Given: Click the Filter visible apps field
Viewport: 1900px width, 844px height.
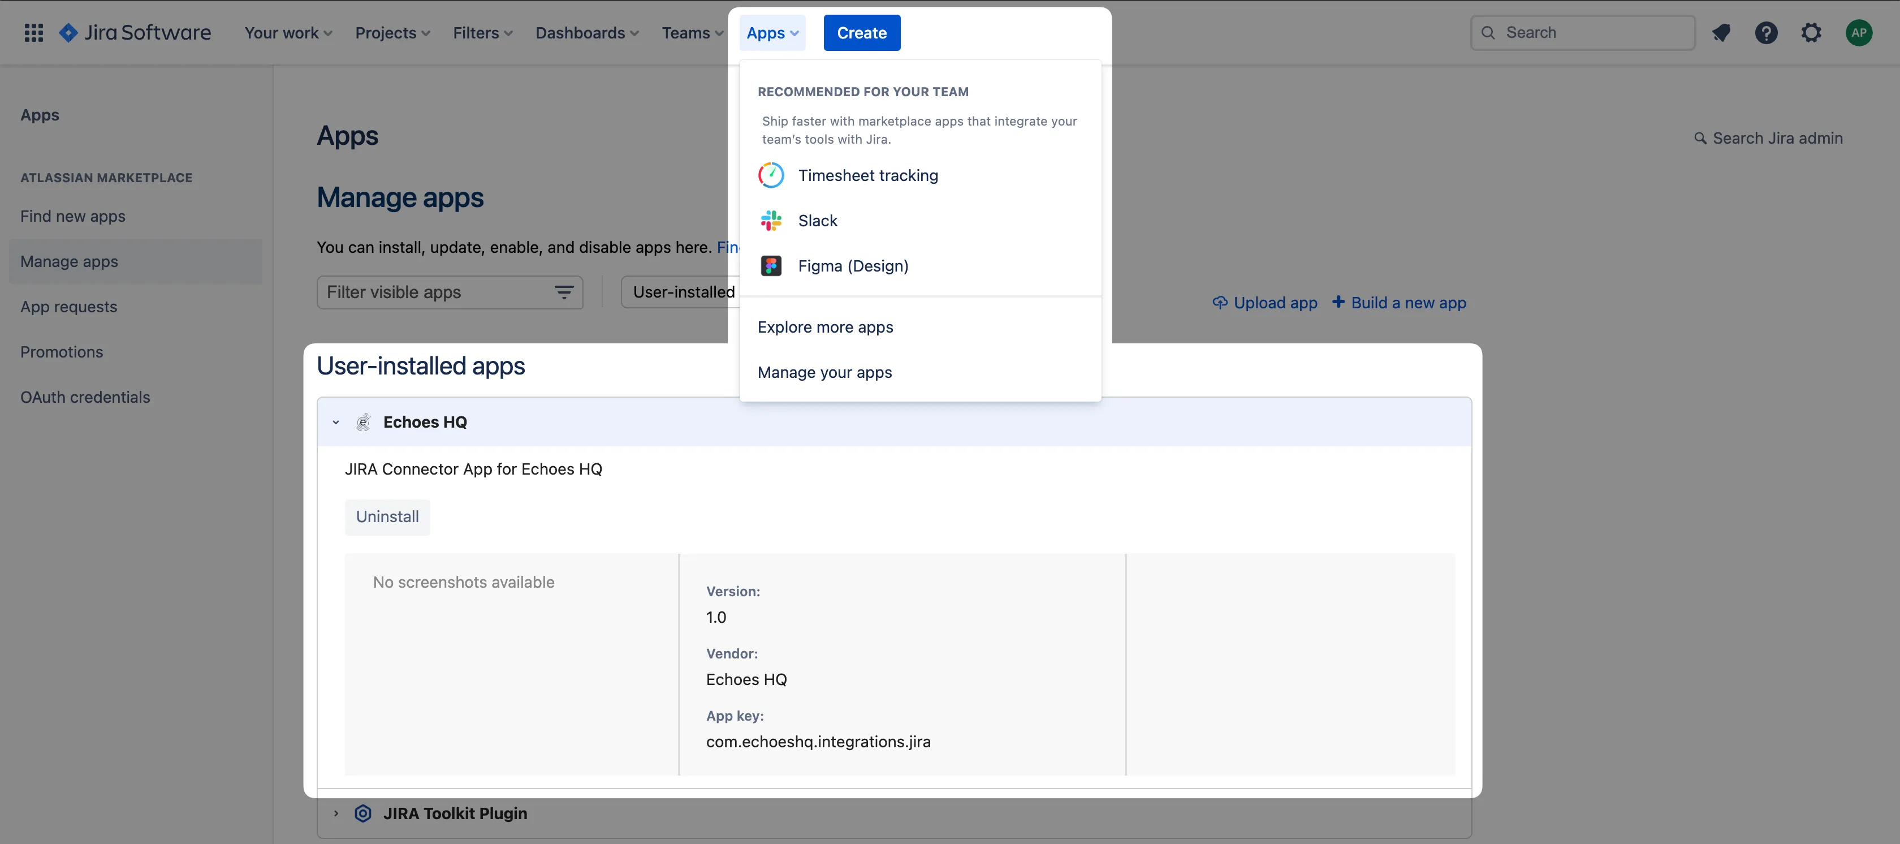Looking at the screenshot, I should coord(449,292).
